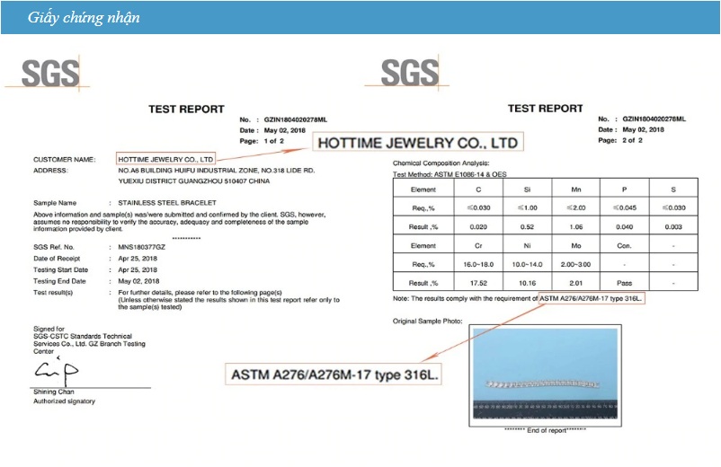Screen dimensions: 721x467
Task: Click the 'Date of Receipt' label
Action: [57, 259]
